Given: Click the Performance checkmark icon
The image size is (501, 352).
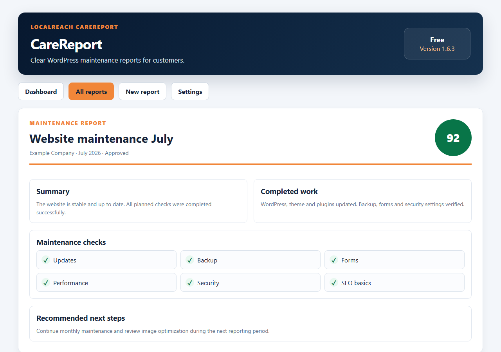Looking at the screenshot, I should coord(46,282).
